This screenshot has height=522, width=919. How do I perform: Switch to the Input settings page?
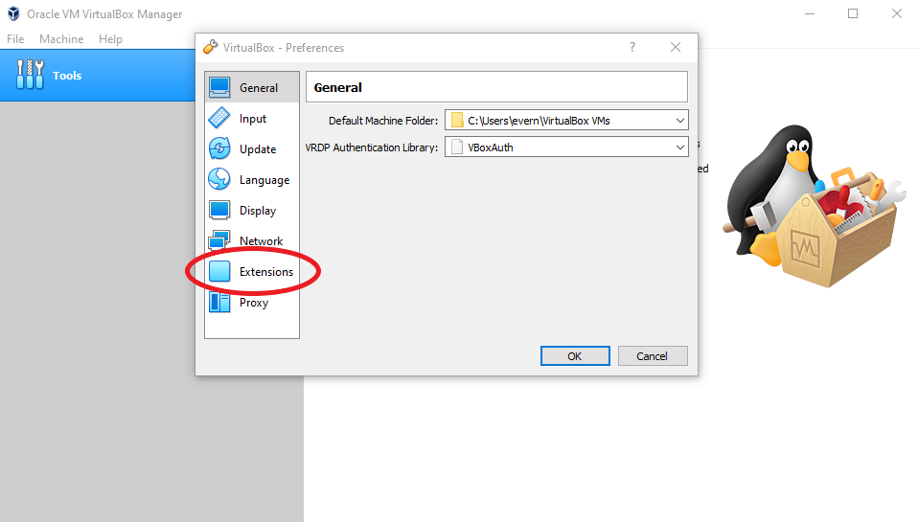(x=252, y=119)
